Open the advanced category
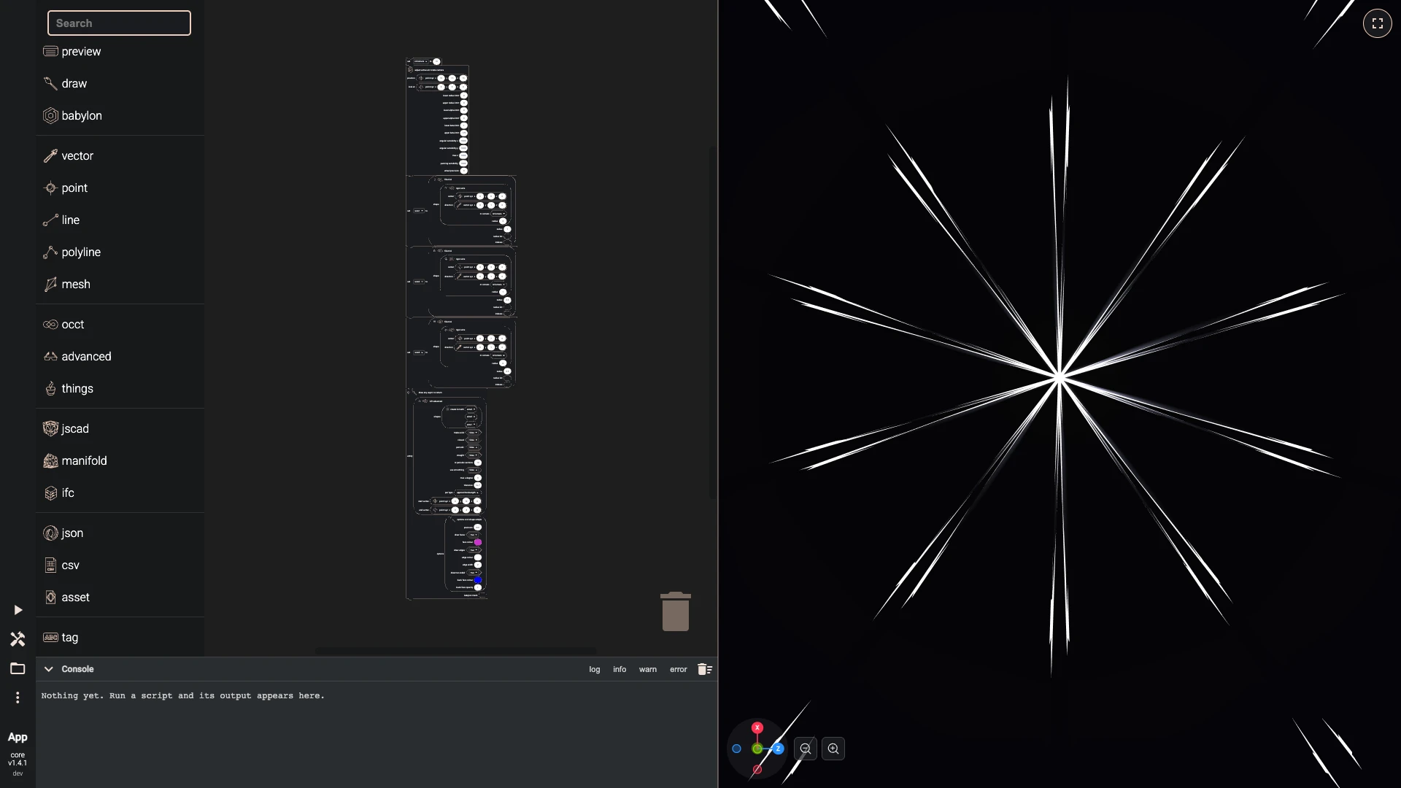 point(120,356)
